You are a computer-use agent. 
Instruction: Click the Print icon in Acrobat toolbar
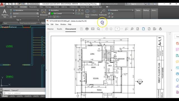pos(87,29)
